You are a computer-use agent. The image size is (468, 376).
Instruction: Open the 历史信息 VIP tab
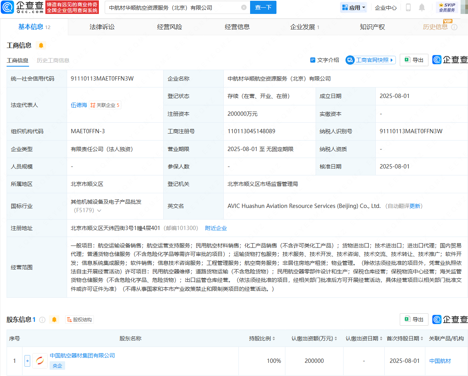[x=435, y=27]
